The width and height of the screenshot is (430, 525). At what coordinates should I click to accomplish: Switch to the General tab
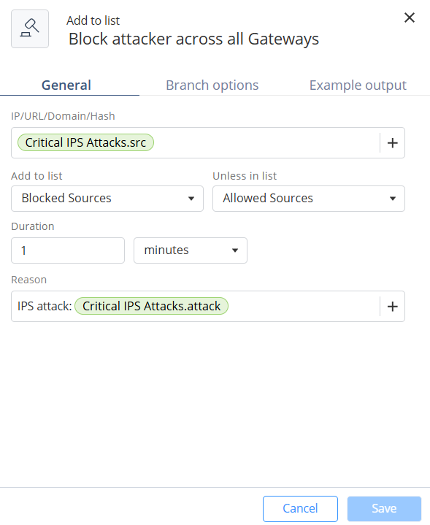(66, 85)
